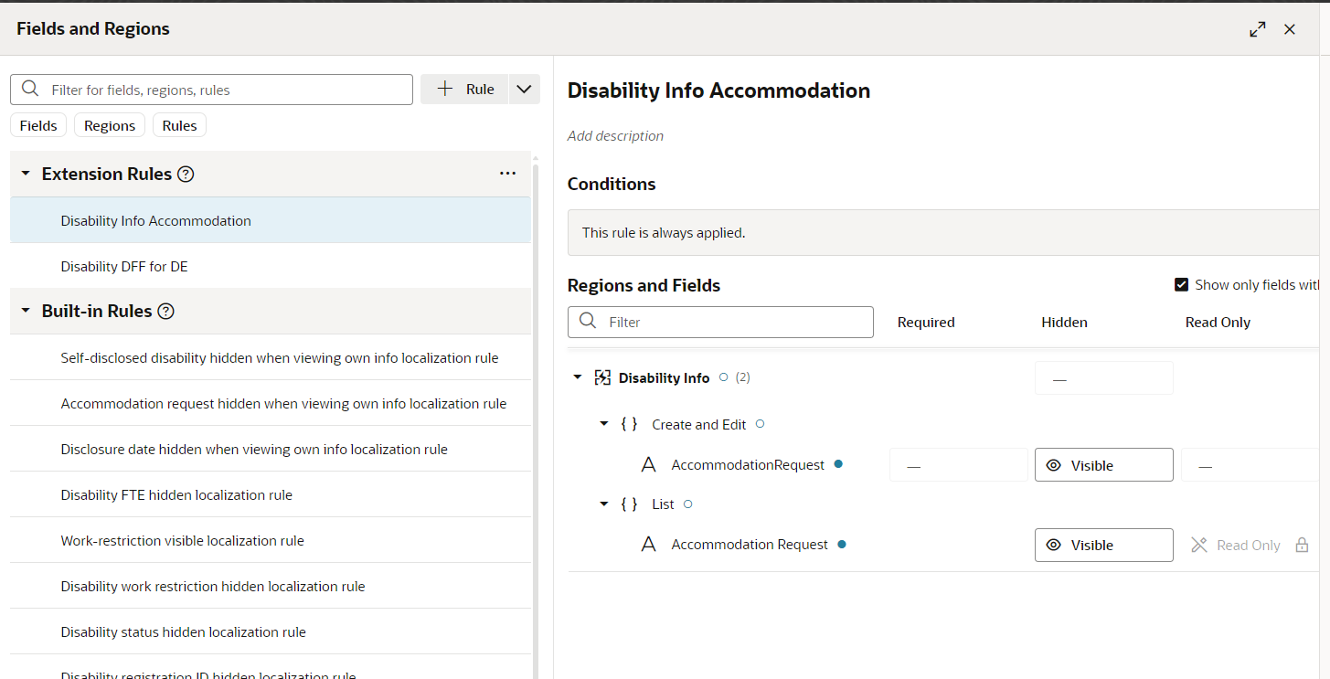
Task: Open the more actions ellipsis for Extension Rules
Action: [507, 173]
